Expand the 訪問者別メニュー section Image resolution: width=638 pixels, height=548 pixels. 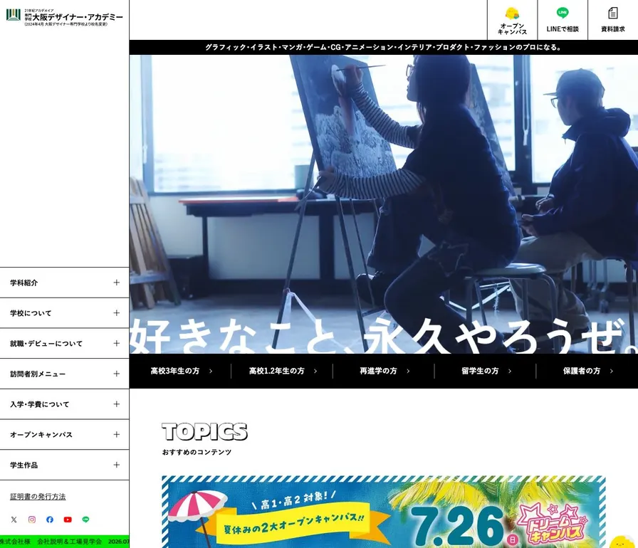click(65, 374)
